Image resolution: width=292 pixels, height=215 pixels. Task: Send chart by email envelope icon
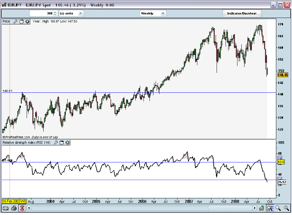(x=5, y=208)
